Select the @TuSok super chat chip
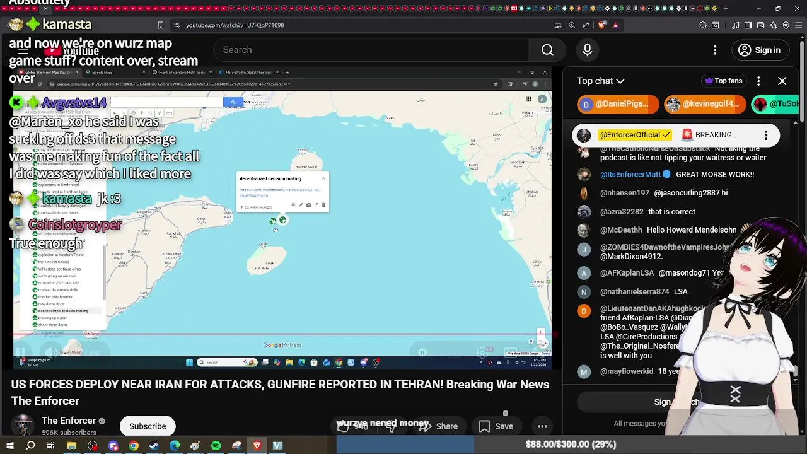Screen dimensions: 807x454 pyautogui.click(x=775, y=104)
